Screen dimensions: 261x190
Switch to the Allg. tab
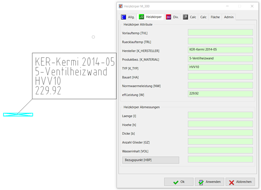click(128, 17)
